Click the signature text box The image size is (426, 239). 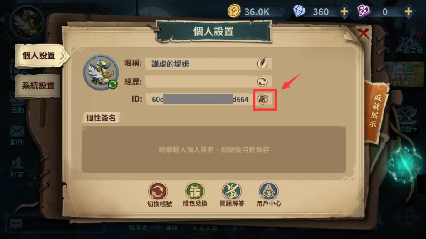213,149
